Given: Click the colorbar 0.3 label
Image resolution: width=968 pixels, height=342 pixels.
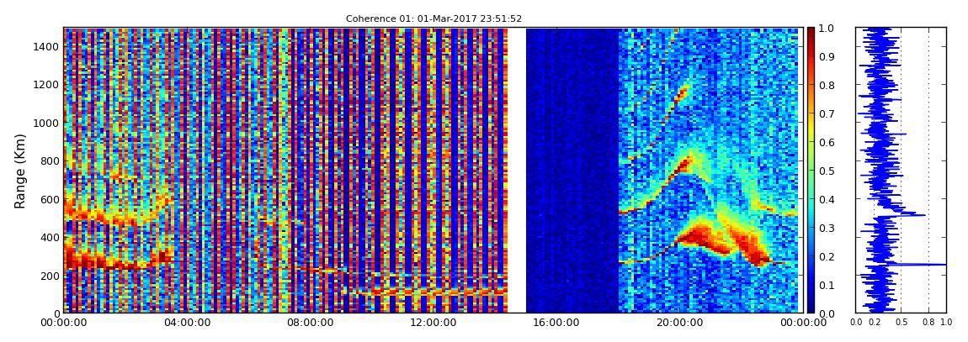Looking at the screenshot, I should (826, 228).
